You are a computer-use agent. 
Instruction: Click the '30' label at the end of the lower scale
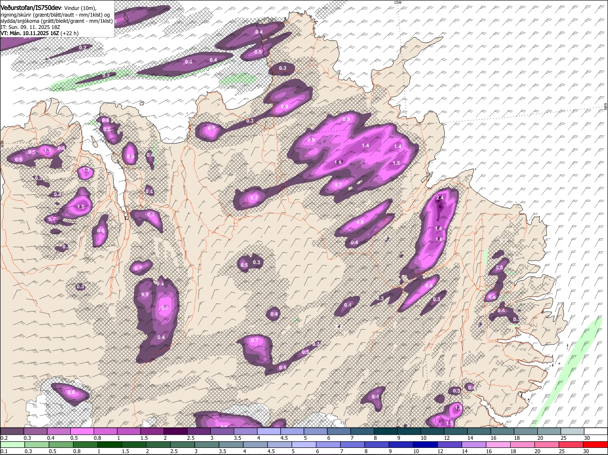point(586,451)
